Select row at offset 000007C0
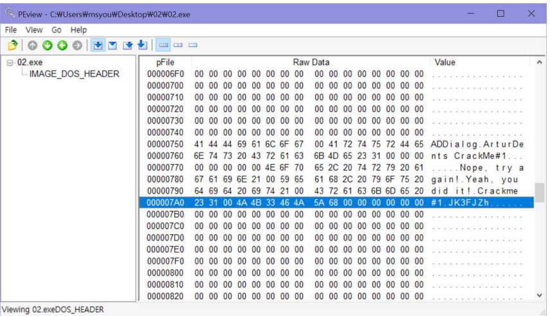Image resolution: width=550 pixels, height=316 pixels. point(336,226)
